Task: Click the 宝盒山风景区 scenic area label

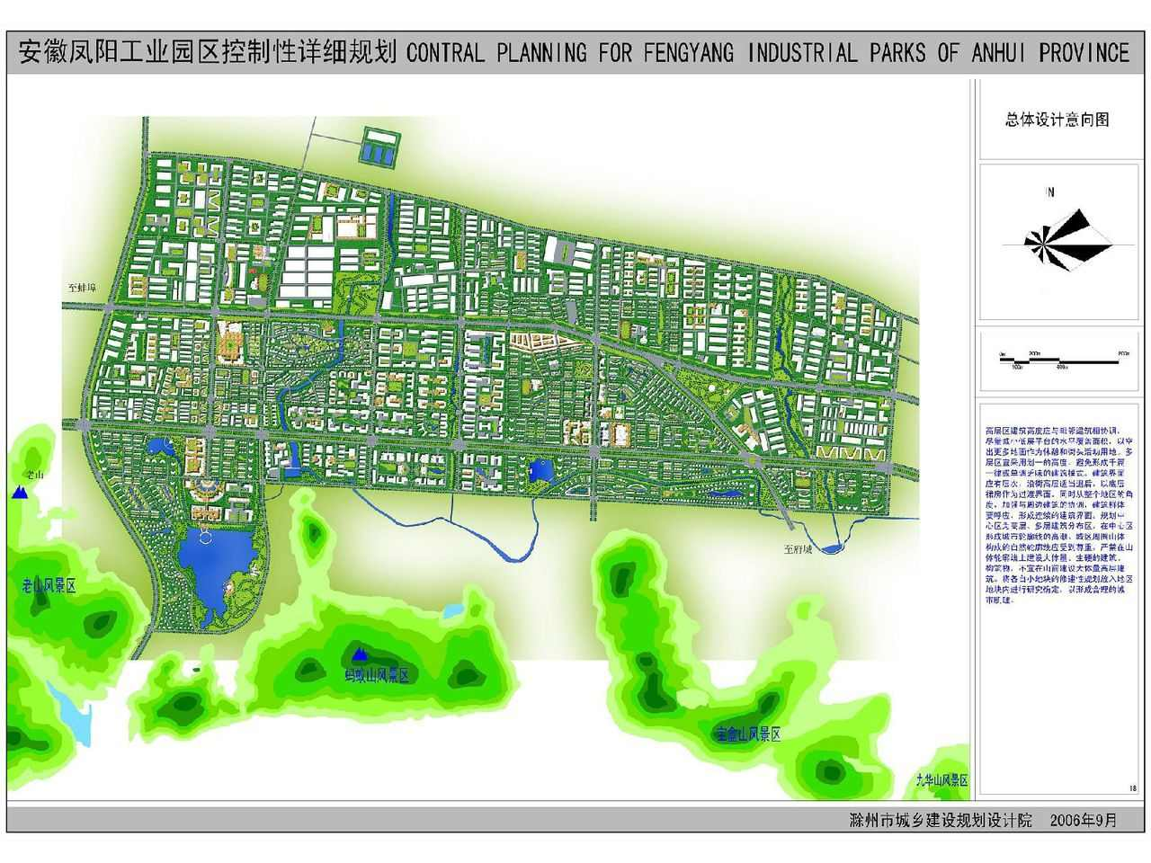Action: coord(748,734)
